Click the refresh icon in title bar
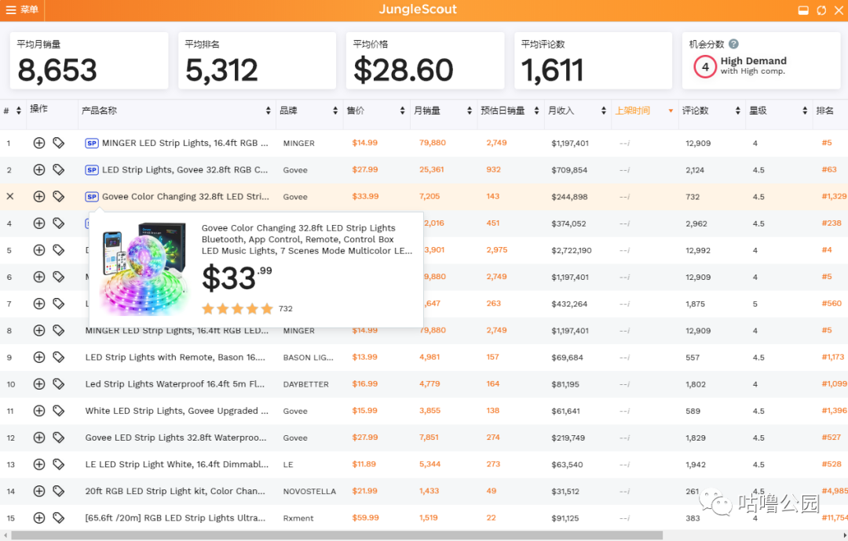 (821, 10)
